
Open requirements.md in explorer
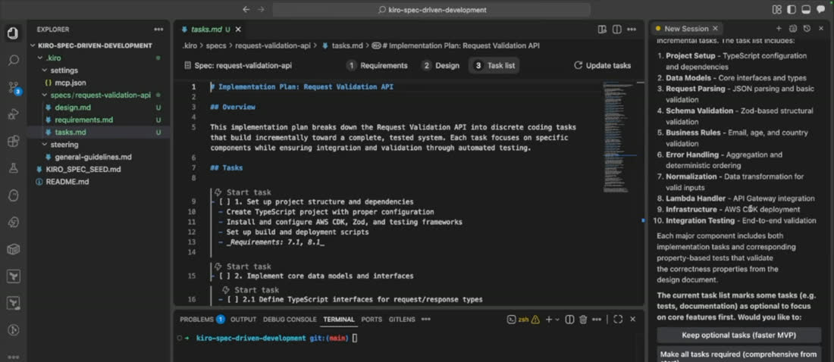click(x=83, y=120)
